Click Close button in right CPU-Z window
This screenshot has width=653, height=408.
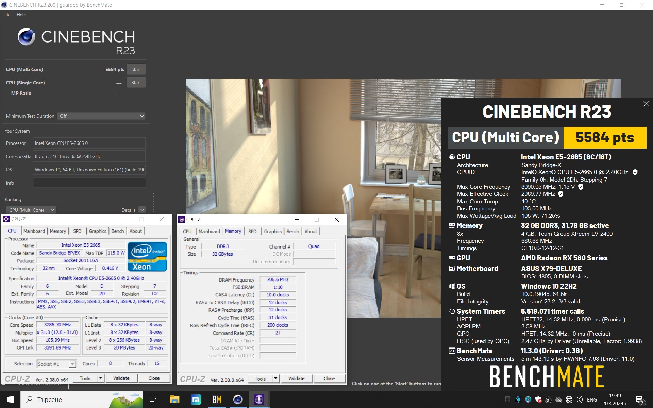329,378
